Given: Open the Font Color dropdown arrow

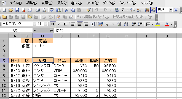Looking at the screenshot, I should tap(172, 24).
